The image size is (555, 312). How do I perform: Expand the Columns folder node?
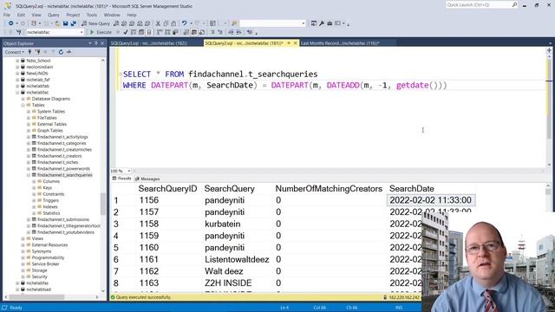pos(35,181)
